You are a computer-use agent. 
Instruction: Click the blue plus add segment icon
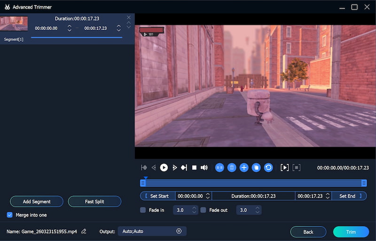point(244,168)
